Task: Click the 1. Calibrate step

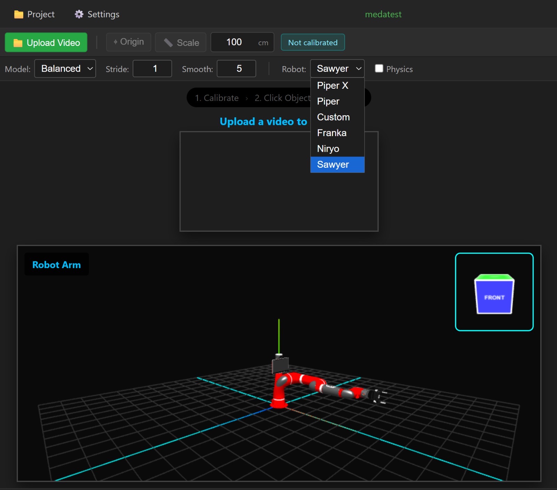Action: click(x=216, y=98)
